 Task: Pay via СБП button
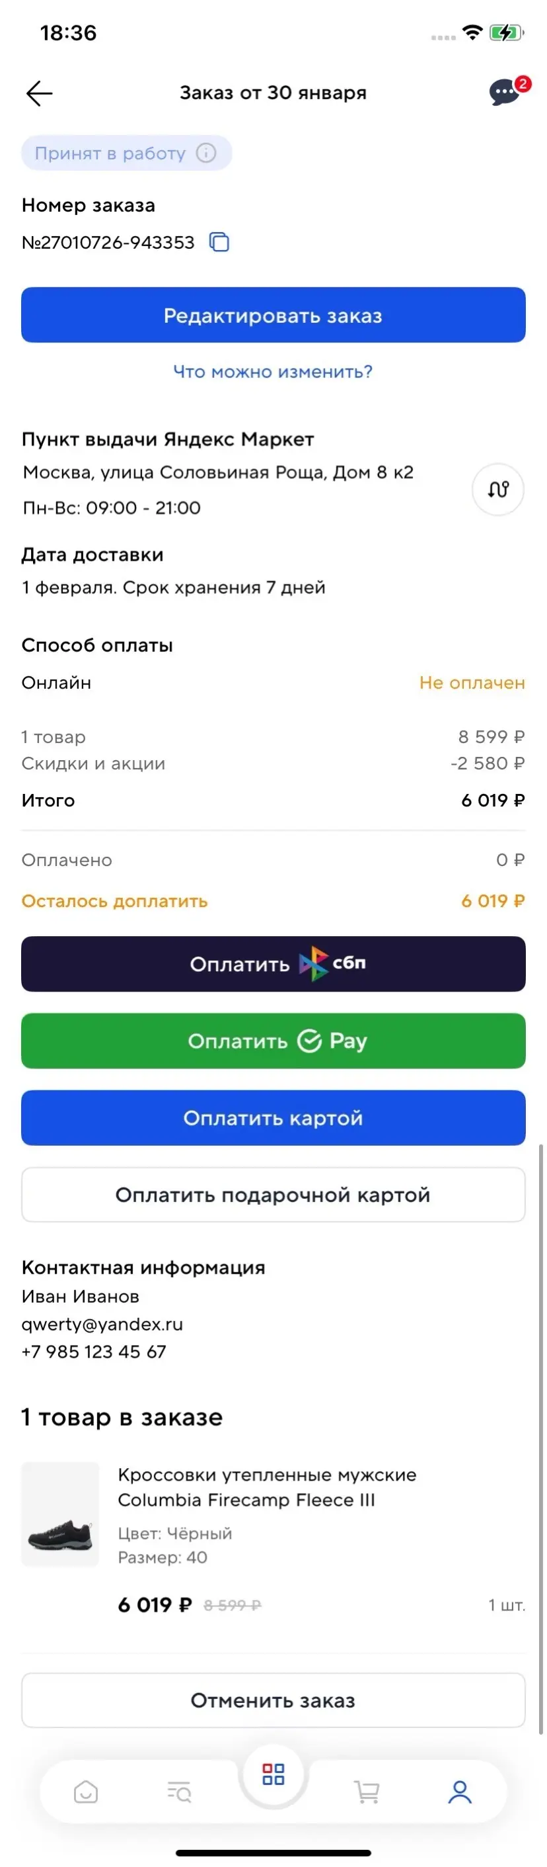[273, 964]
